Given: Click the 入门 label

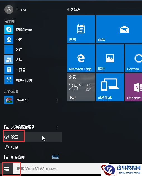Looking at the screenshot, I should pos(19,50).
